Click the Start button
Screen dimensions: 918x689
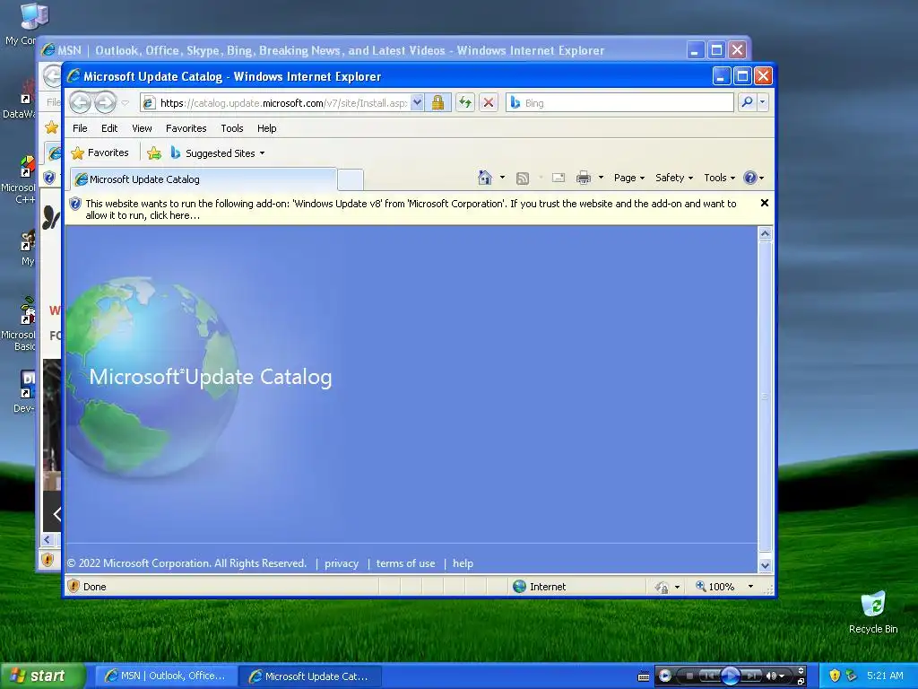pos(41,676)
